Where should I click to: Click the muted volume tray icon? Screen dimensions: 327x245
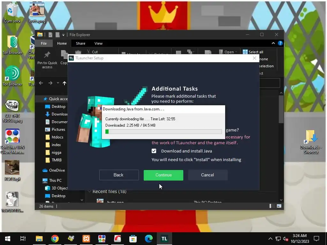pyautogui.click(x=286, y=239)
